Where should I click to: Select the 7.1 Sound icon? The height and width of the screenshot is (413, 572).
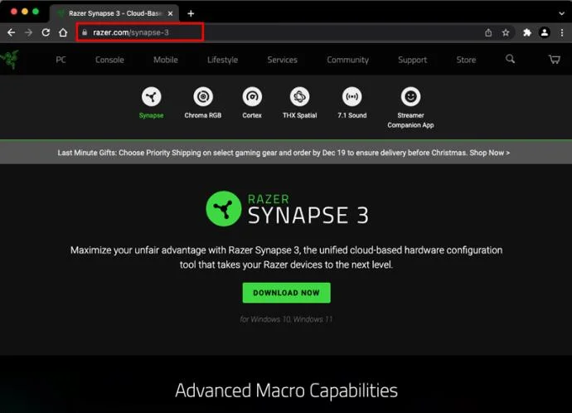pos(352,97)
